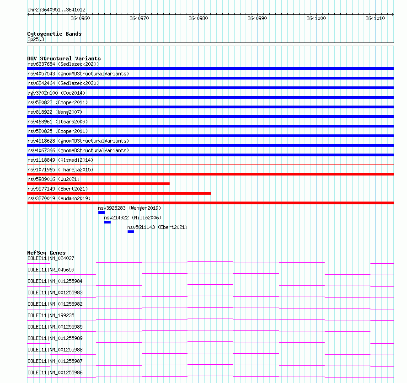Open the COLEC11|NM_001255982 gene label
This screenshot has height=383, width=407.
tap(55, 304)
